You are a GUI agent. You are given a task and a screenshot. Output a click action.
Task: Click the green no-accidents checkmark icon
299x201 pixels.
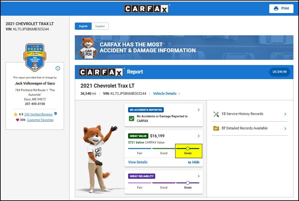point(131,118)
